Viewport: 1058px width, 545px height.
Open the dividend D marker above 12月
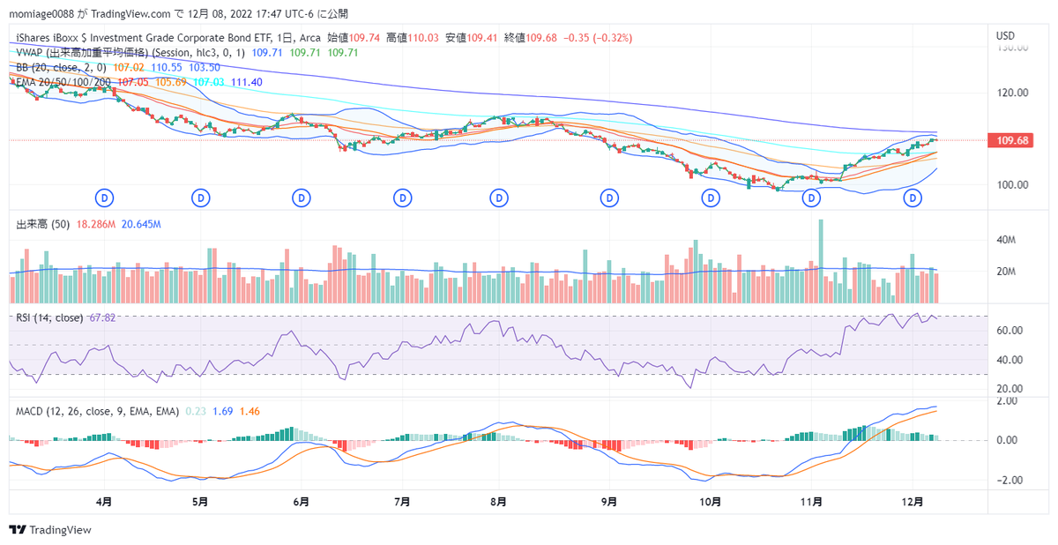(x=913, y=198)
